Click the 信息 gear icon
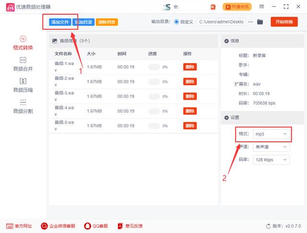The width and height of the screenshot is (307, 233). click(226, 41)
